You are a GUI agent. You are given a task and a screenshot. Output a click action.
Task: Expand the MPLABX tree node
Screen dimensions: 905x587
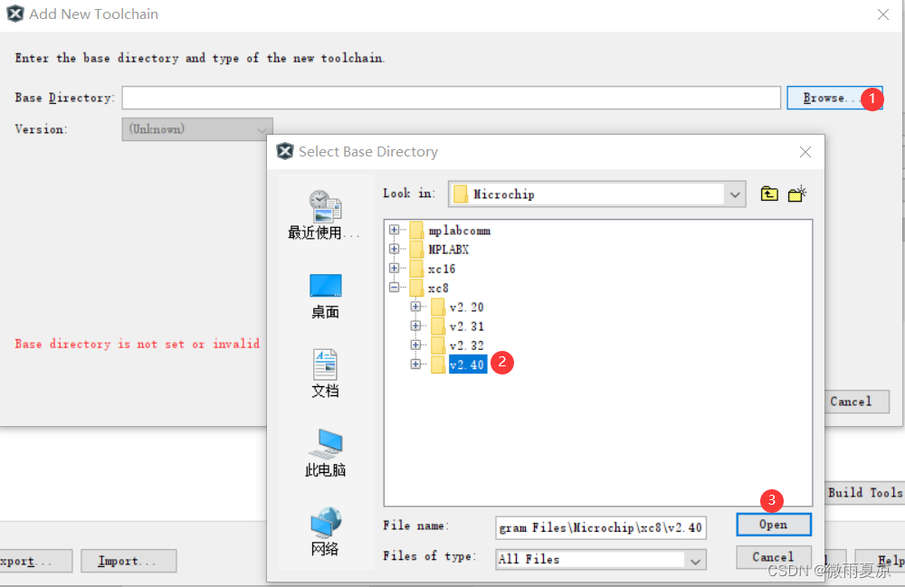395,249
